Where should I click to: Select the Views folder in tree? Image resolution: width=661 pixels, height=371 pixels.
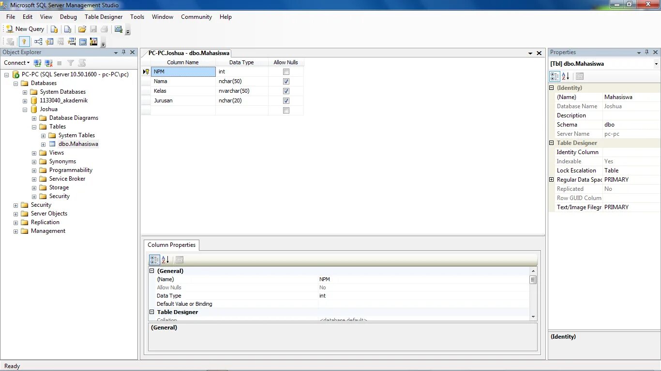tap(57, 153)
